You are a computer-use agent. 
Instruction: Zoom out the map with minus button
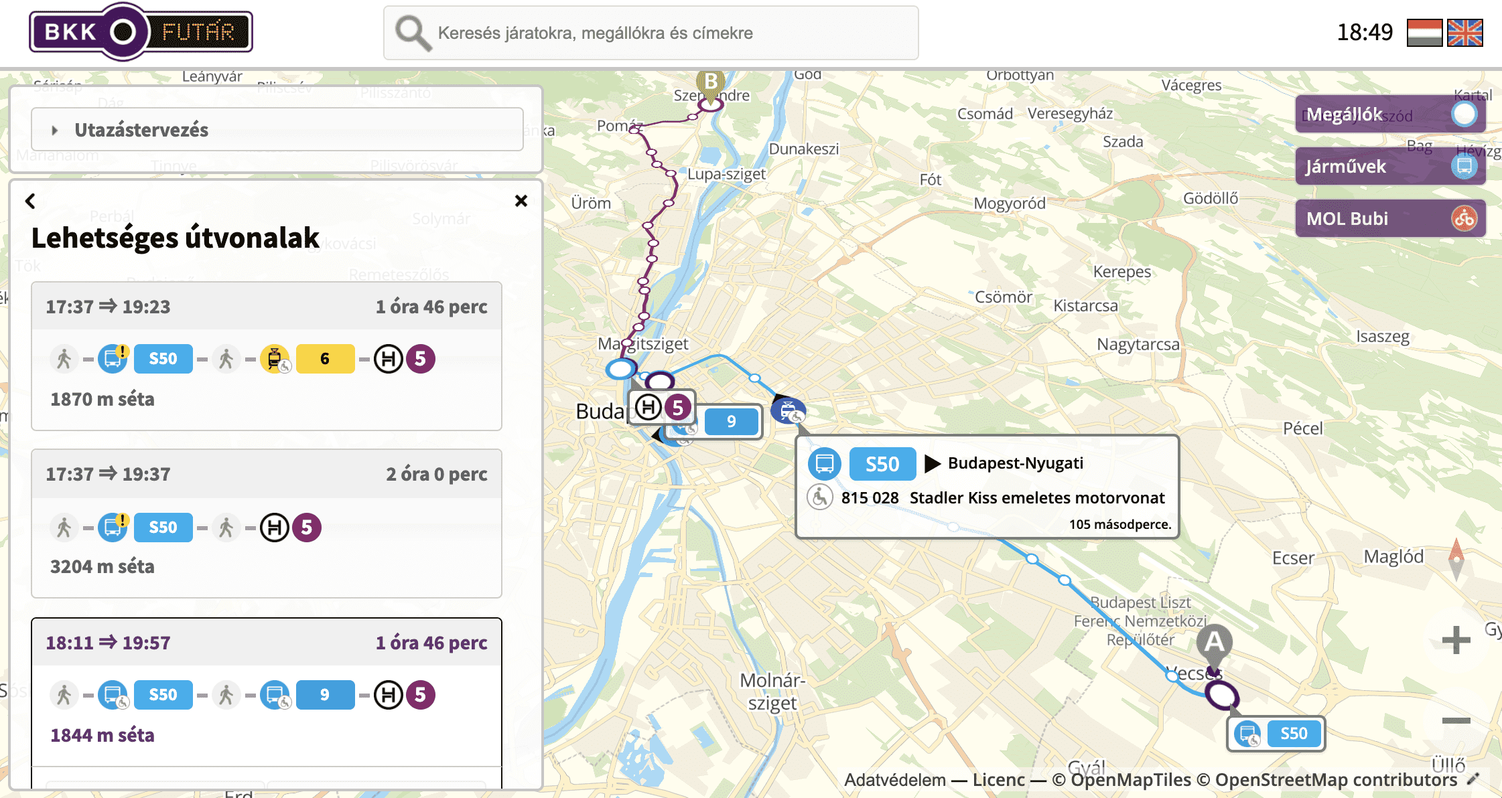[x=1456, y=720]
